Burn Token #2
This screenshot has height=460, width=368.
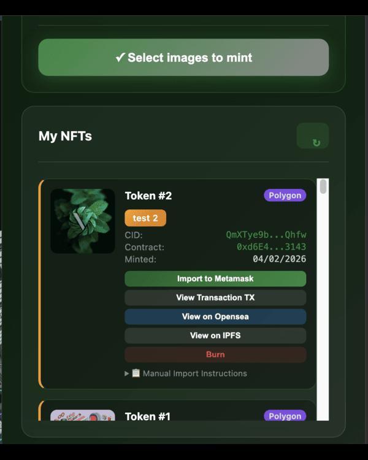[x=215, y=355]
